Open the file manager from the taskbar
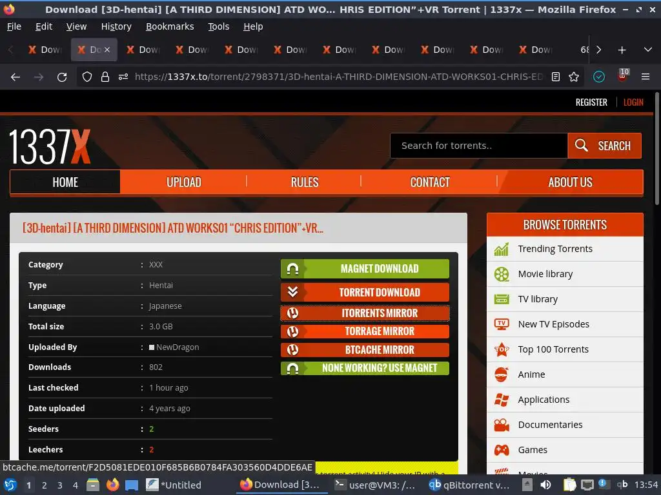 click(93, 485)
